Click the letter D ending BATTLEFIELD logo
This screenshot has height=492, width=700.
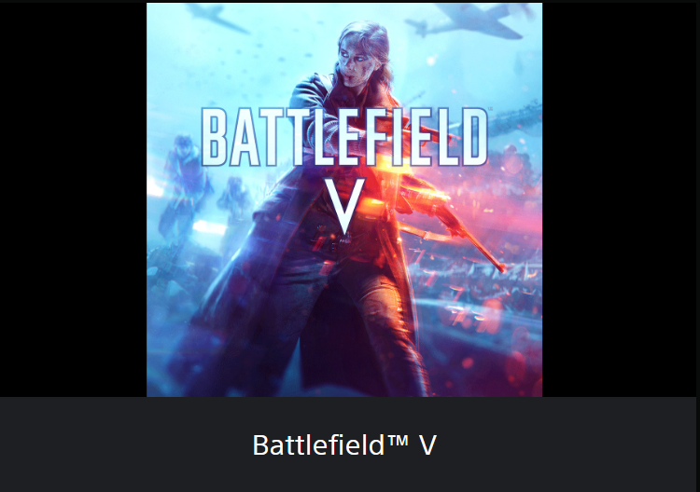(x=474, y=137)
